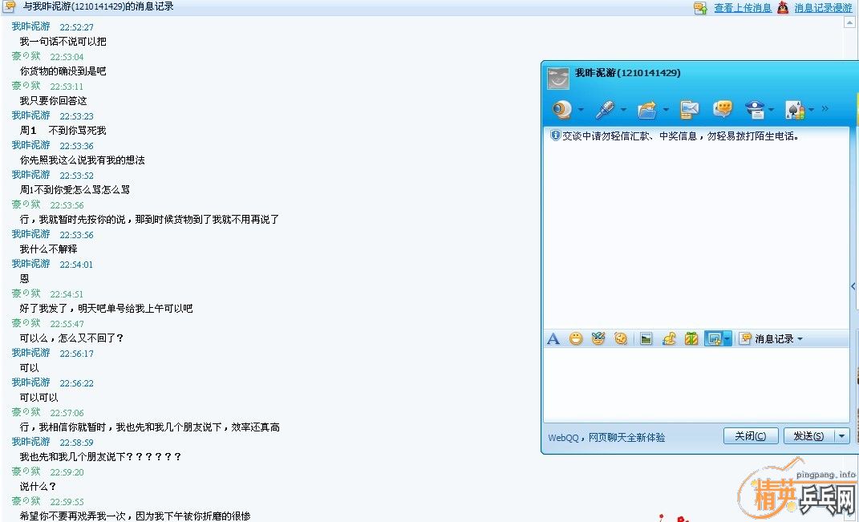Launch QQ games with spade-card icon
This screenshot has width=859, height=522.
[795, 110]
